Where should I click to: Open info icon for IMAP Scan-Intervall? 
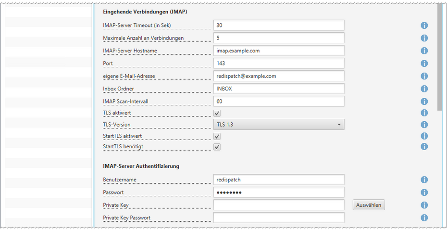[424, 102]
